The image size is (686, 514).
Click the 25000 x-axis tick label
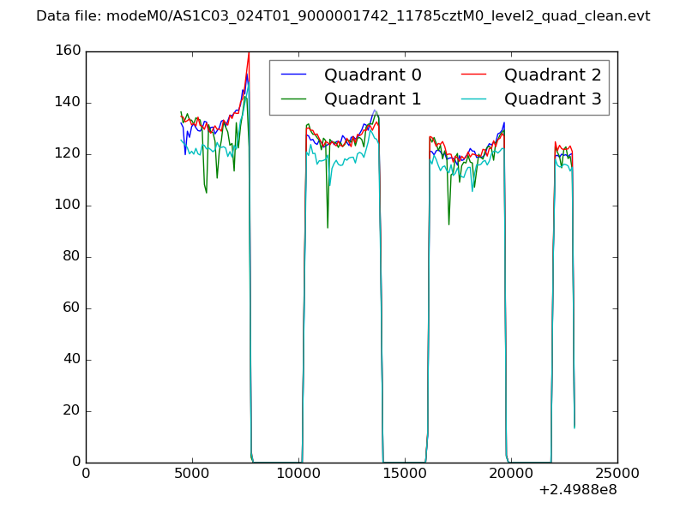pyautogui.click(x=617, y=473)
